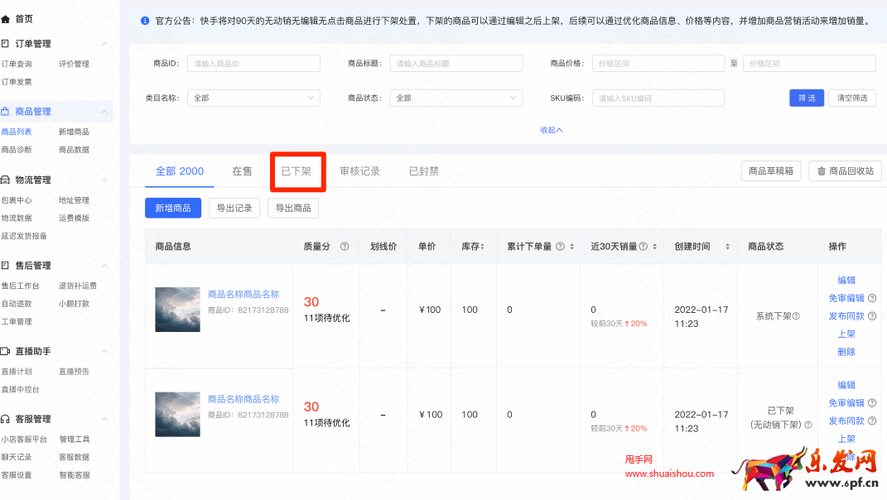
Task: Switch to the 已下架 tab
Action: pos(296,171)
